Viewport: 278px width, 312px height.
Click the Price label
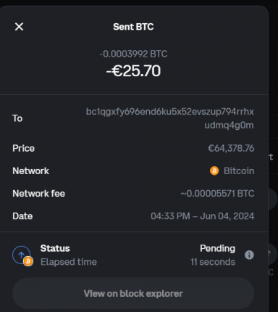click(23, 148)
